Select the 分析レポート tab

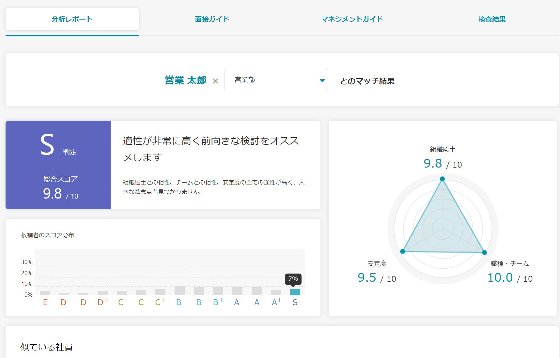72,19
